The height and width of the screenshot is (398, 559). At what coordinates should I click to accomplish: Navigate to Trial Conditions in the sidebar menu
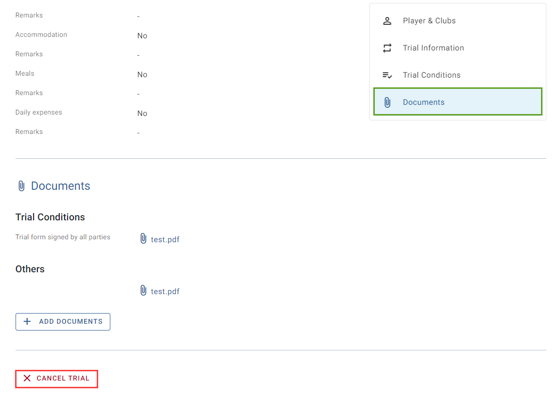(458, 75)
